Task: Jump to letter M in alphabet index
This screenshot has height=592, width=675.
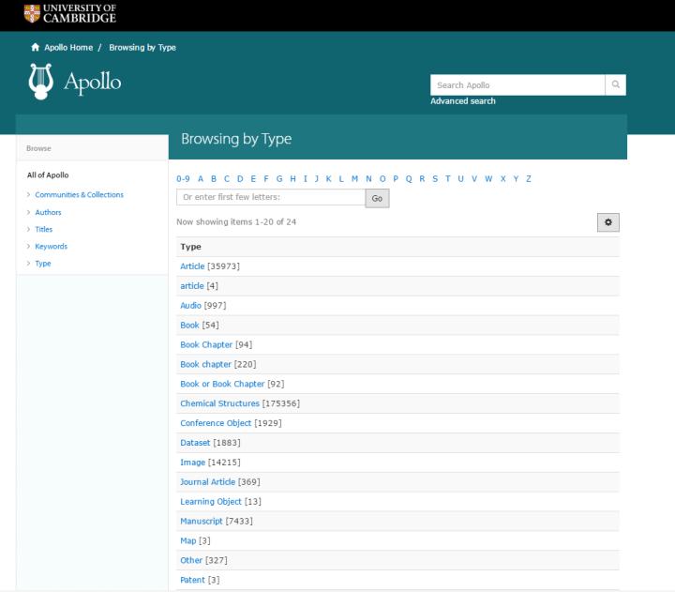Action: [355, 179]
